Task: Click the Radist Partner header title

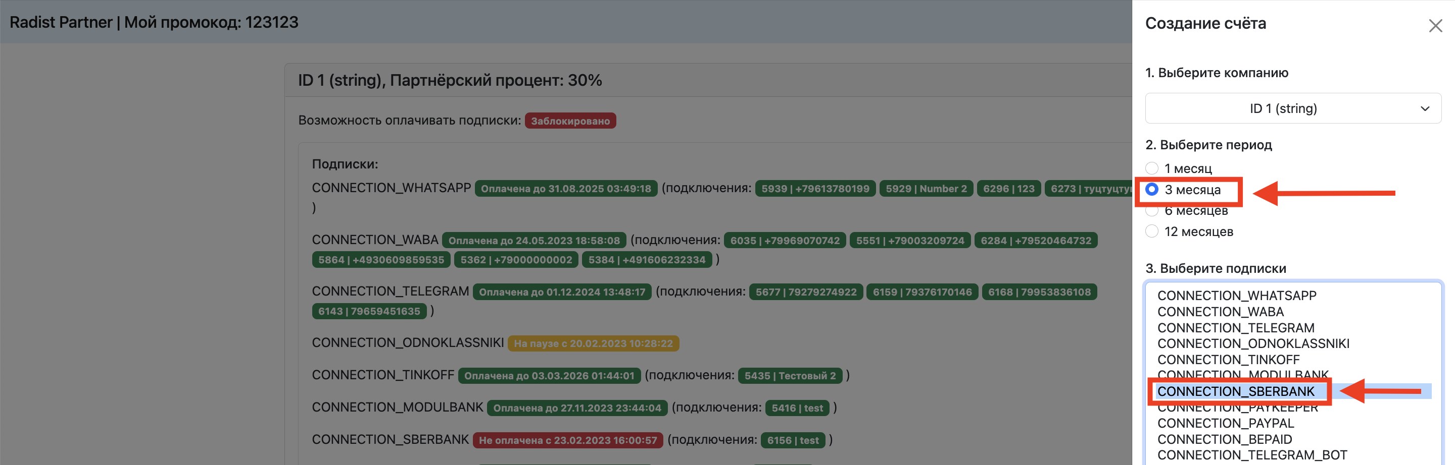Action: [x=61, y=23]
